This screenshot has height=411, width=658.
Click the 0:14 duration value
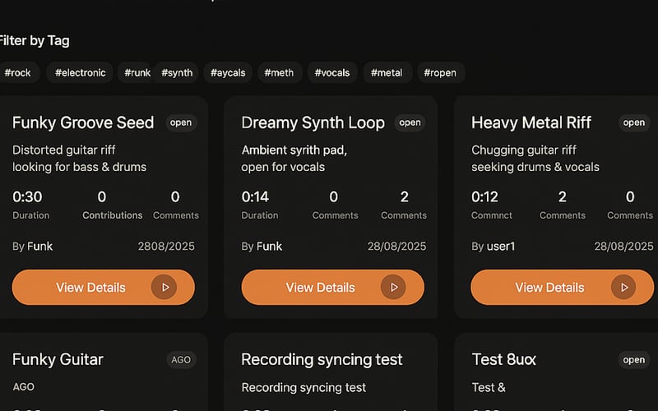(x=255, y=196)
